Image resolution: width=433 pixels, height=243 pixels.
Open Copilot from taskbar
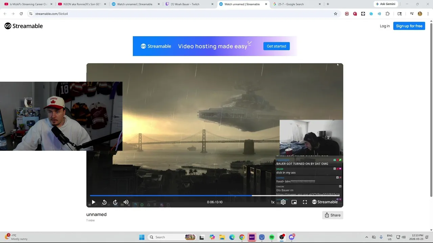(x=212, y=237)
